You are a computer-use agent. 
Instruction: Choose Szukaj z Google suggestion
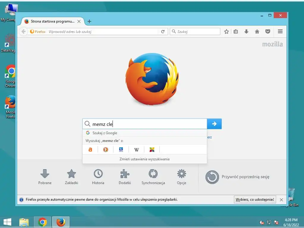click(x=145, y=133)
